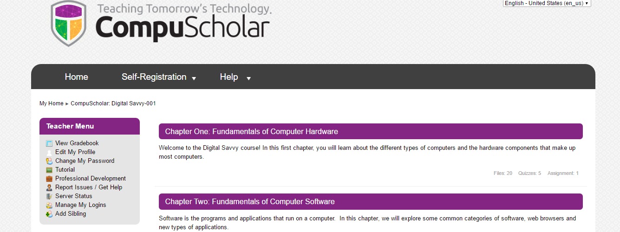Open the English - United States language dropdown
This screenshot has height=232, width=620.
pos(547,3)
